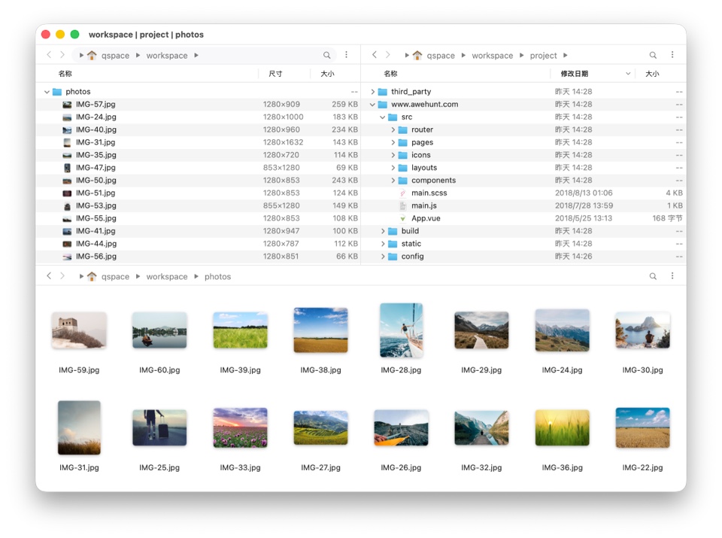722x538 pixels.
Task: Expand the router folder
Action: [x=393, y=130]
